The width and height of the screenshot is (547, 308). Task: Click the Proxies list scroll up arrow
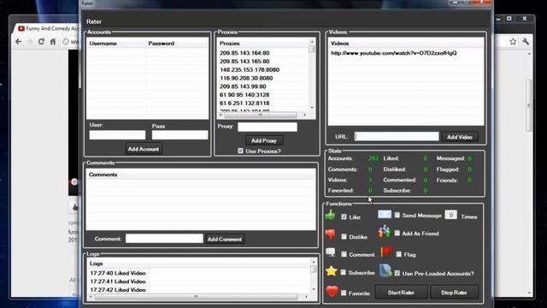click(x=312, y=42)
